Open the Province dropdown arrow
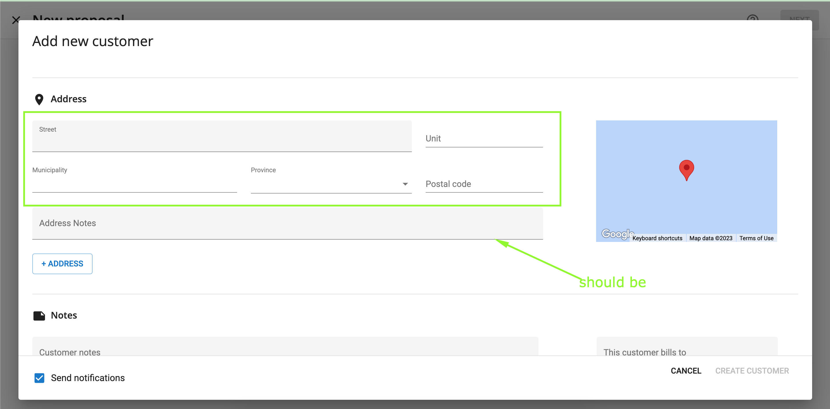Viewport: 830px width, 409px height. tap(405, 184)
